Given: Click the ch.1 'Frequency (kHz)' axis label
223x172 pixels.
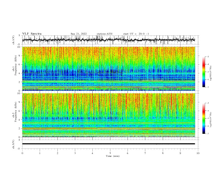Looking at the screenshot, I should tap(16, 65).
